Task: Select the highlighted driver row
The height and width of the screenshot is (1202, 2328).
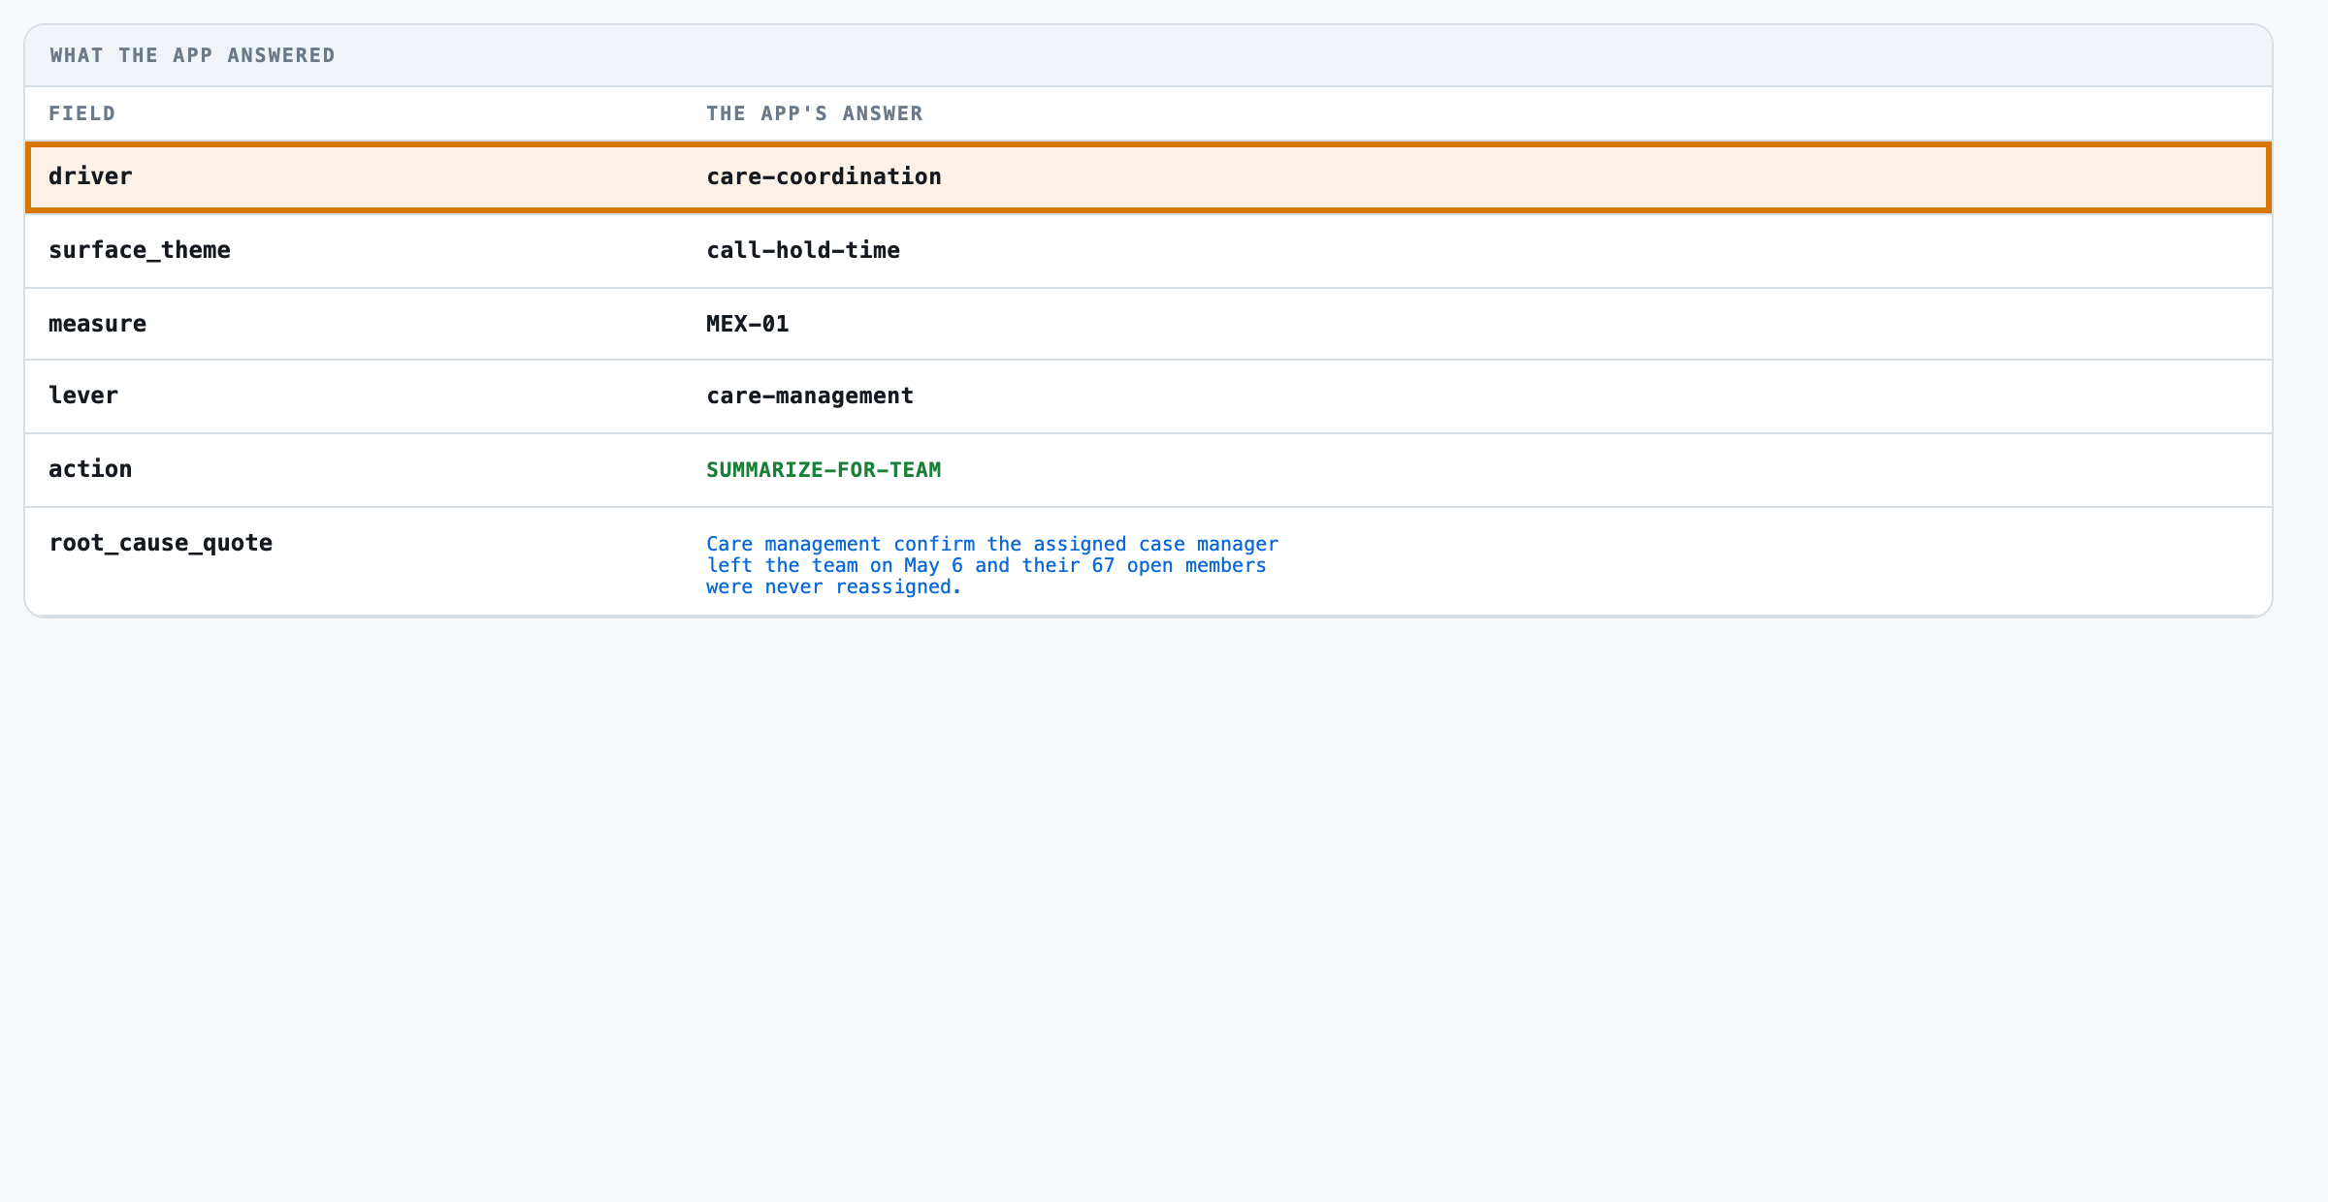Action: (x=1148, y=177)
